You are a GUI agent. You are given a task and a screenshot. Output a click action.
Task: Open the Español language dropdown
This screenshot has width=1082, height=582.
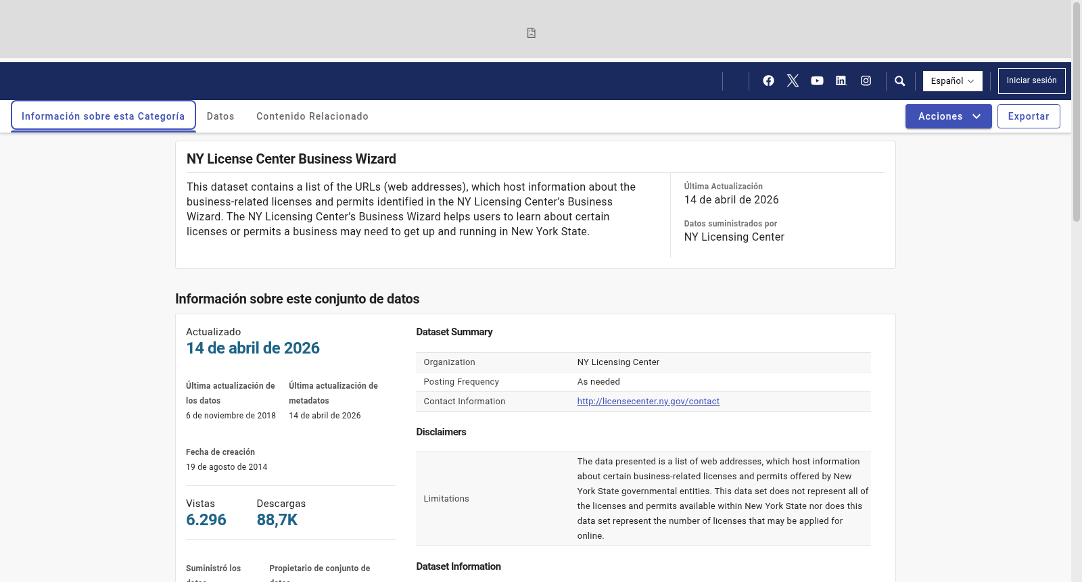tap(952, 81)
